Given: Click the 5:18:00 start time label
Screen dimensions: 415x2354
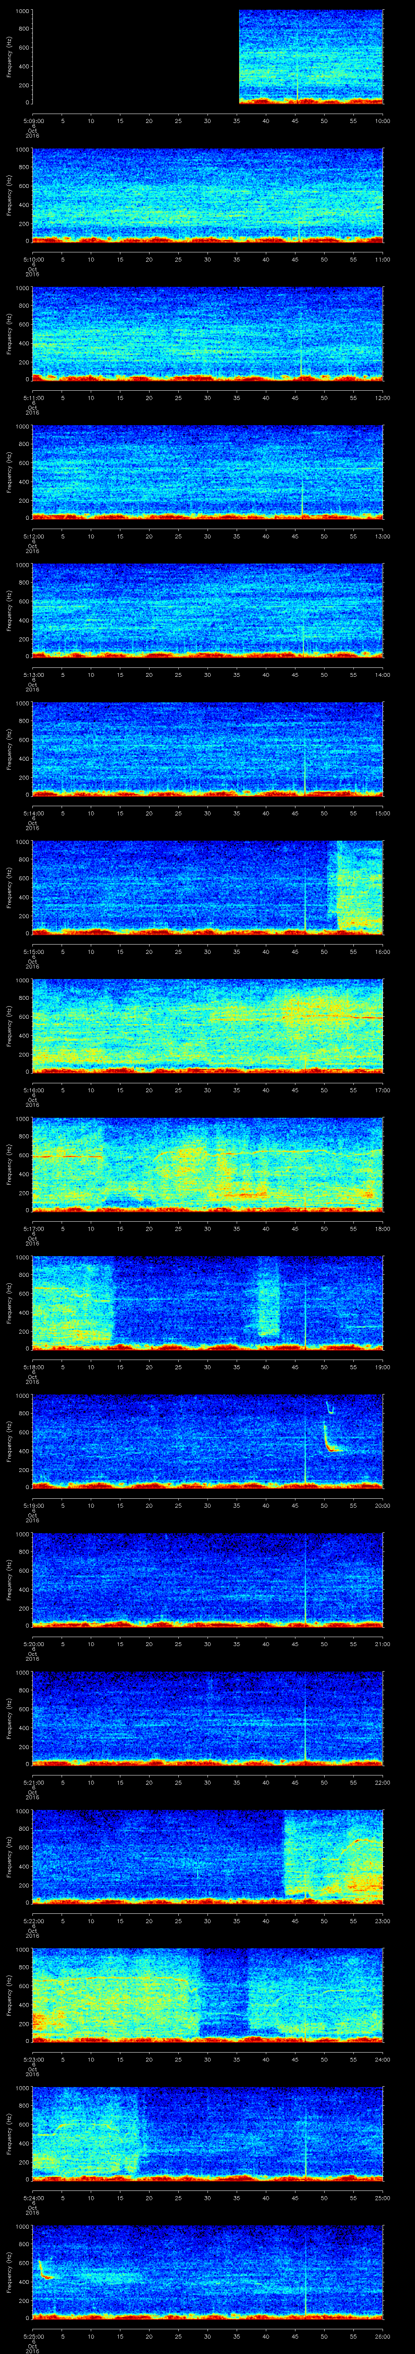Looking at the screenshot, I should [33, 1366].
